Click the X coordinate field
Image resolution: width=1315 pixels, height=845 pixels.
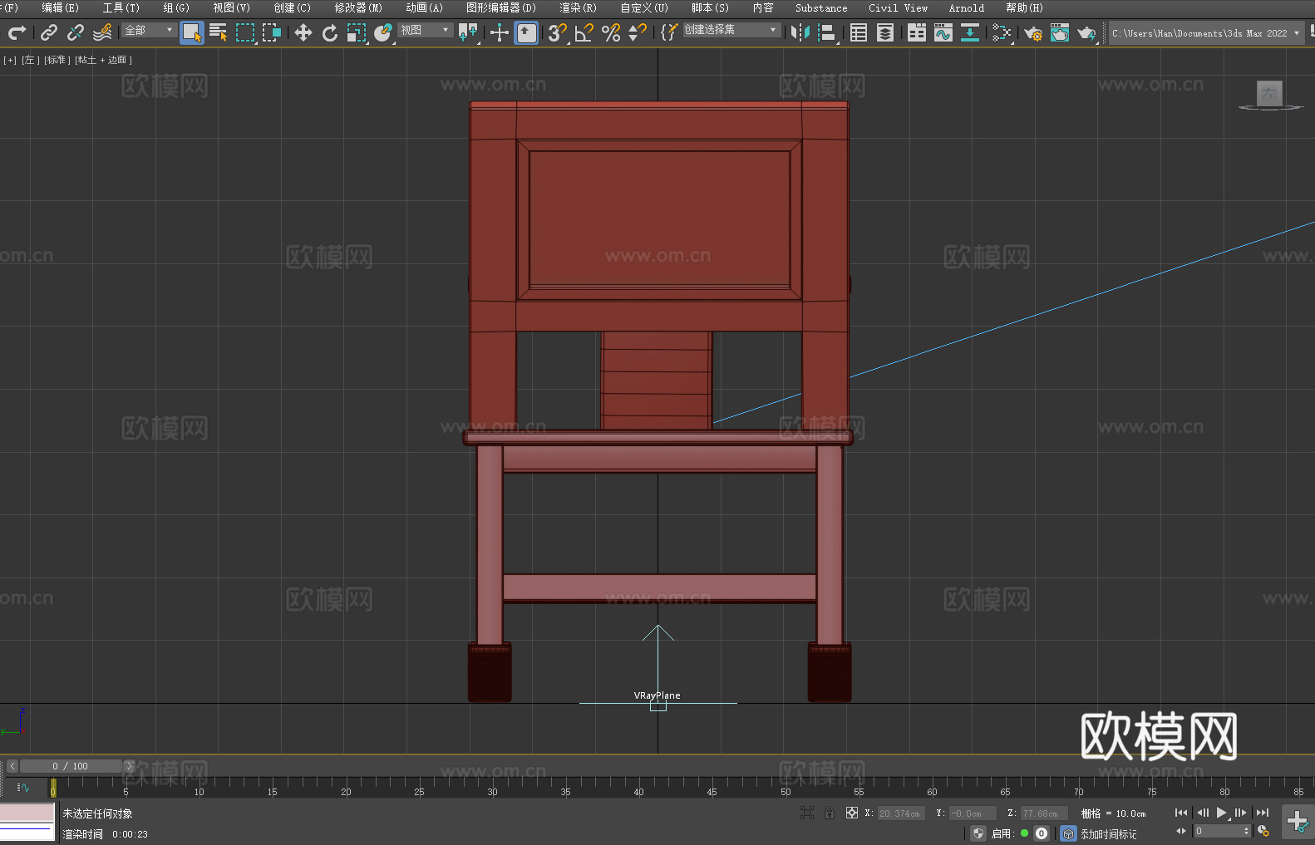coord(900,813)
